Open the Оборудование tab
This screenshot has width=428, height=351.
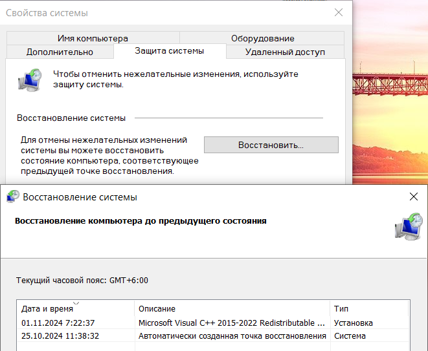click(262, 38)
